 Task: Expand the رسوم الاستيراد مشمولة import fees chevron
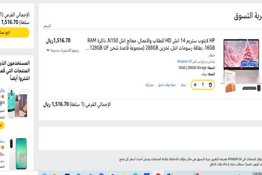pos(48,50)
